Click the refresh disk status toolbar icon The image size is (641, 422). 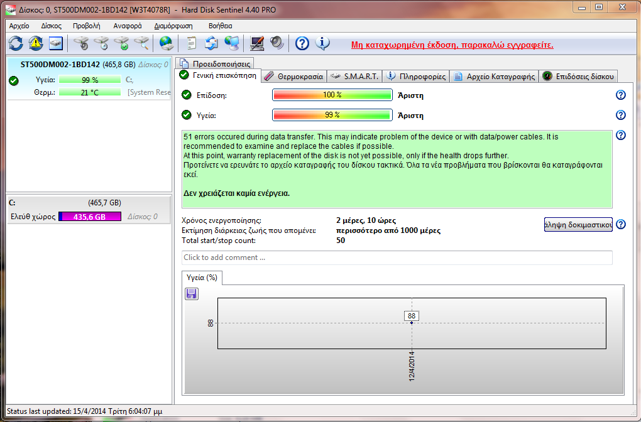(16, 43)
